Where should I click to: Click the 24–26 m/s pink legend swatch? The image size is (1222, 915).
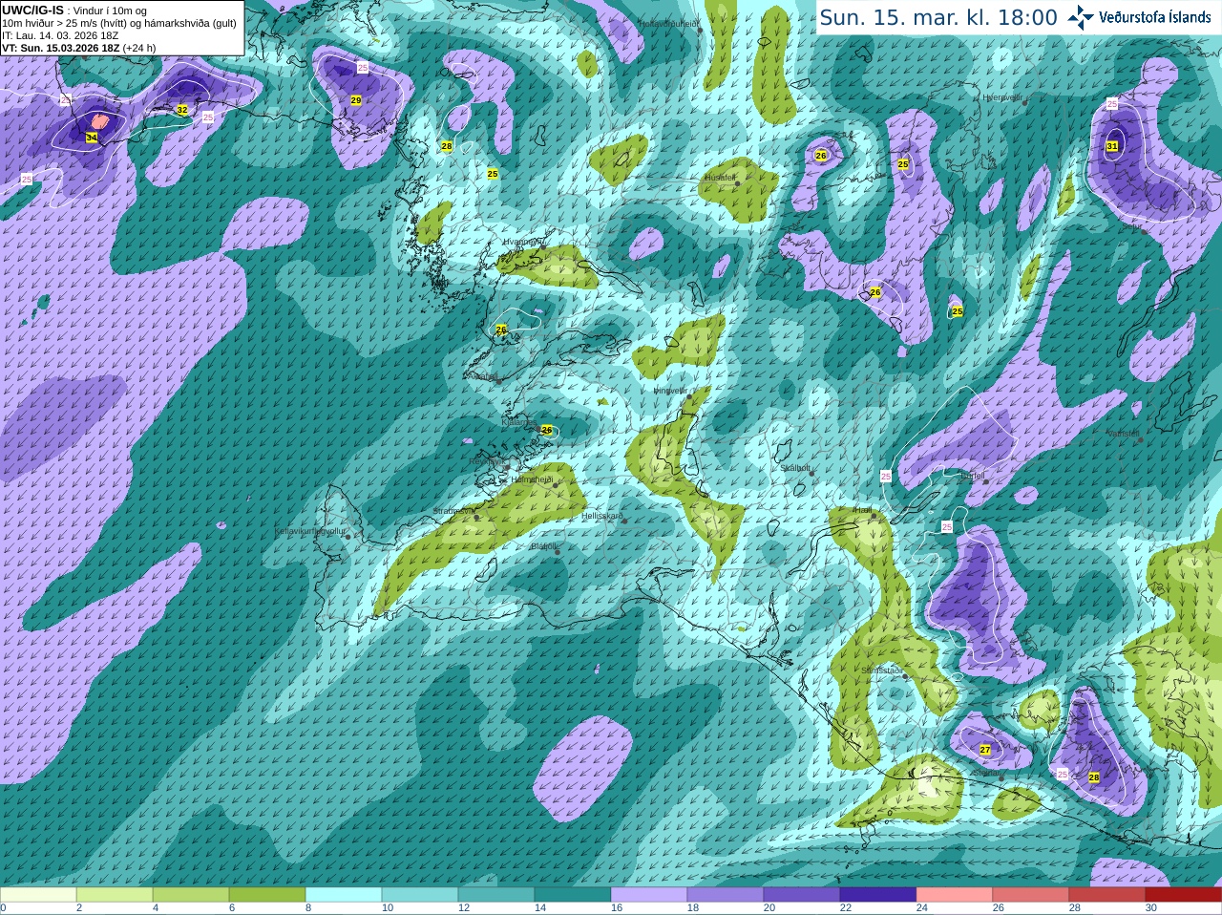pos(955,895)
